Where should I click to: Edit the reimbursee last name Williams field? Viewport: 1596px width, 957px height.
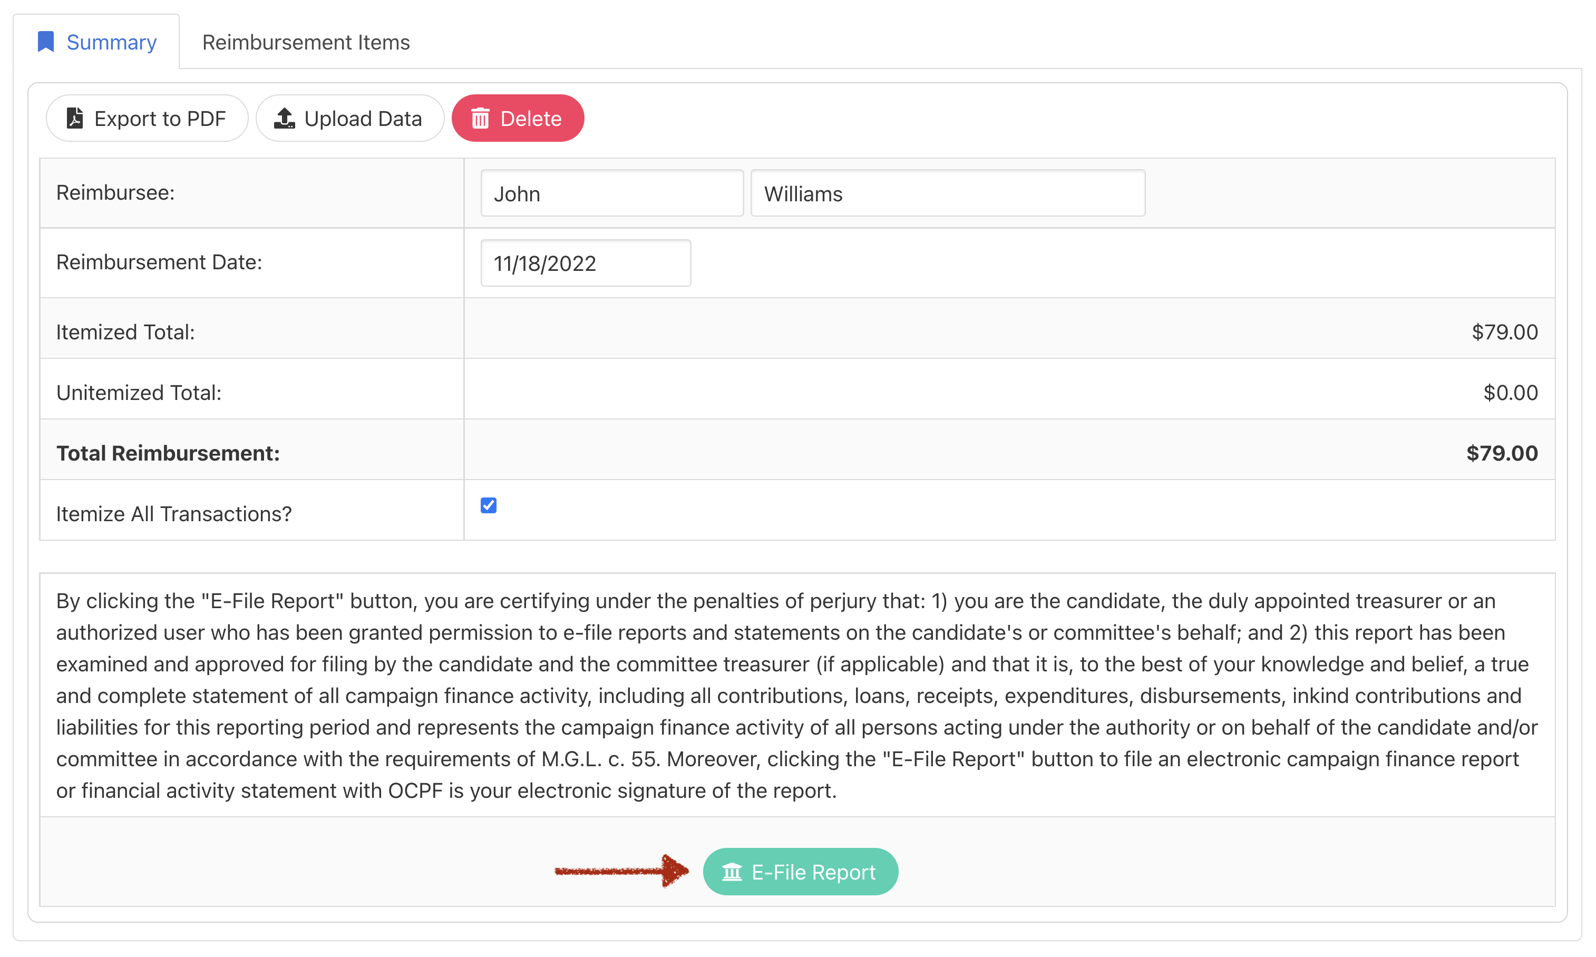947,193
